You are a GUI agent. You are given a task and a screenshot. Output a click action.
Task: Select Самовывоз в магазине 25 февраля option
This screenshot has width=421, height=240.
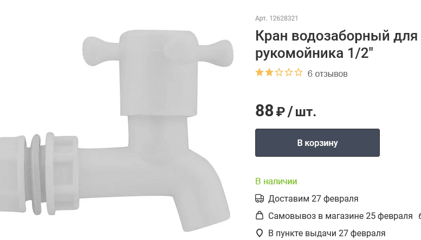pyautogui.click(x=340, y=216)
